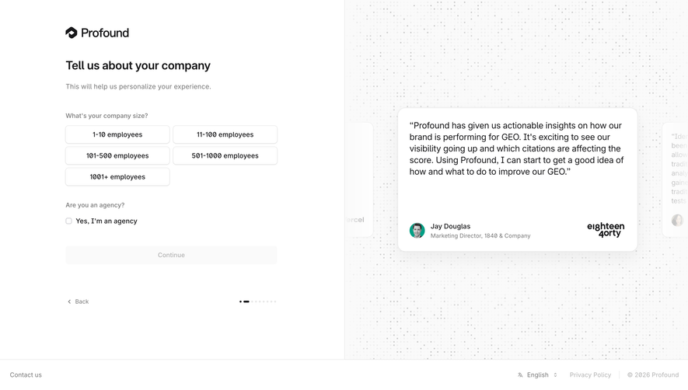Expand language selector up-down arrows
The image size is (688, 390).
coord(556,375)
